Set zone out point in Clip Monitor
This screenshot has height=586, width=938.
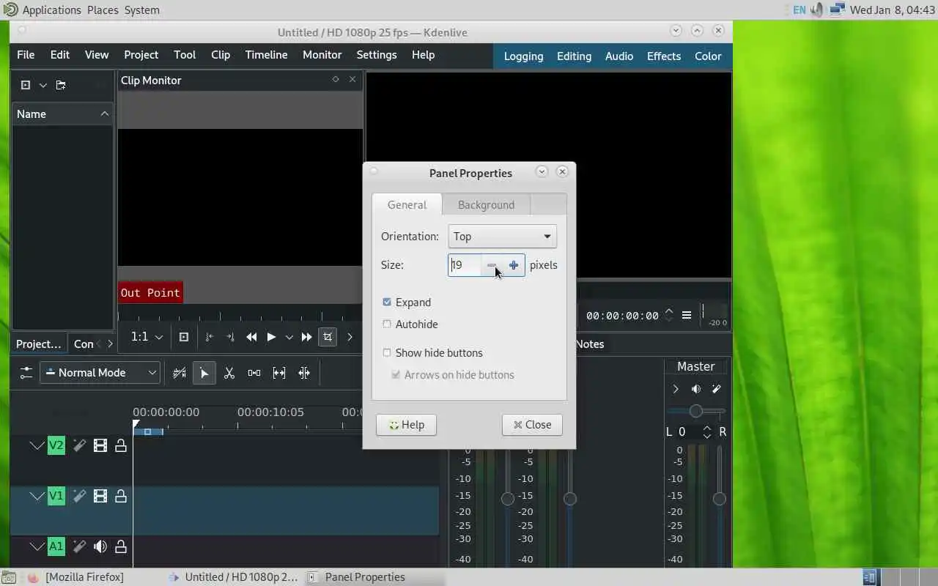pyautogui.click(x=230, y=337)
